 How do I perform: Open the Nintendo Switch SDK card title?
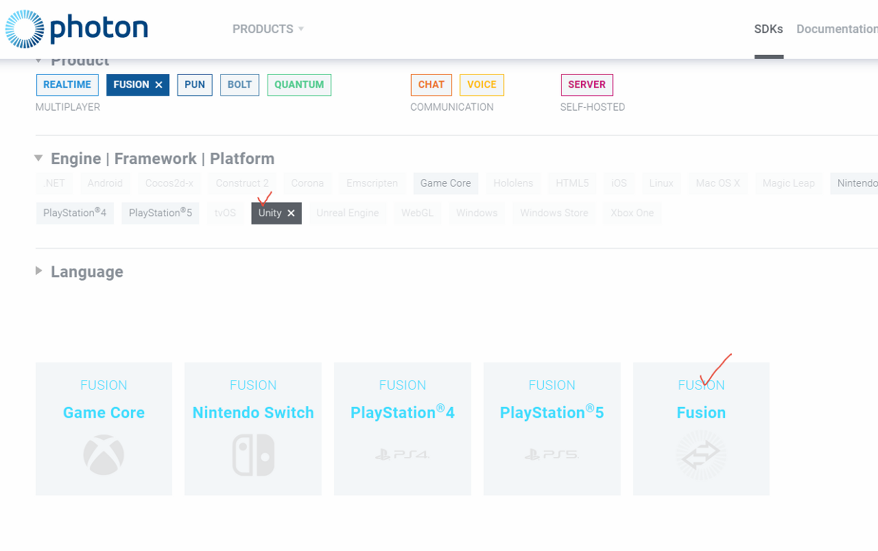pos(253,412)
